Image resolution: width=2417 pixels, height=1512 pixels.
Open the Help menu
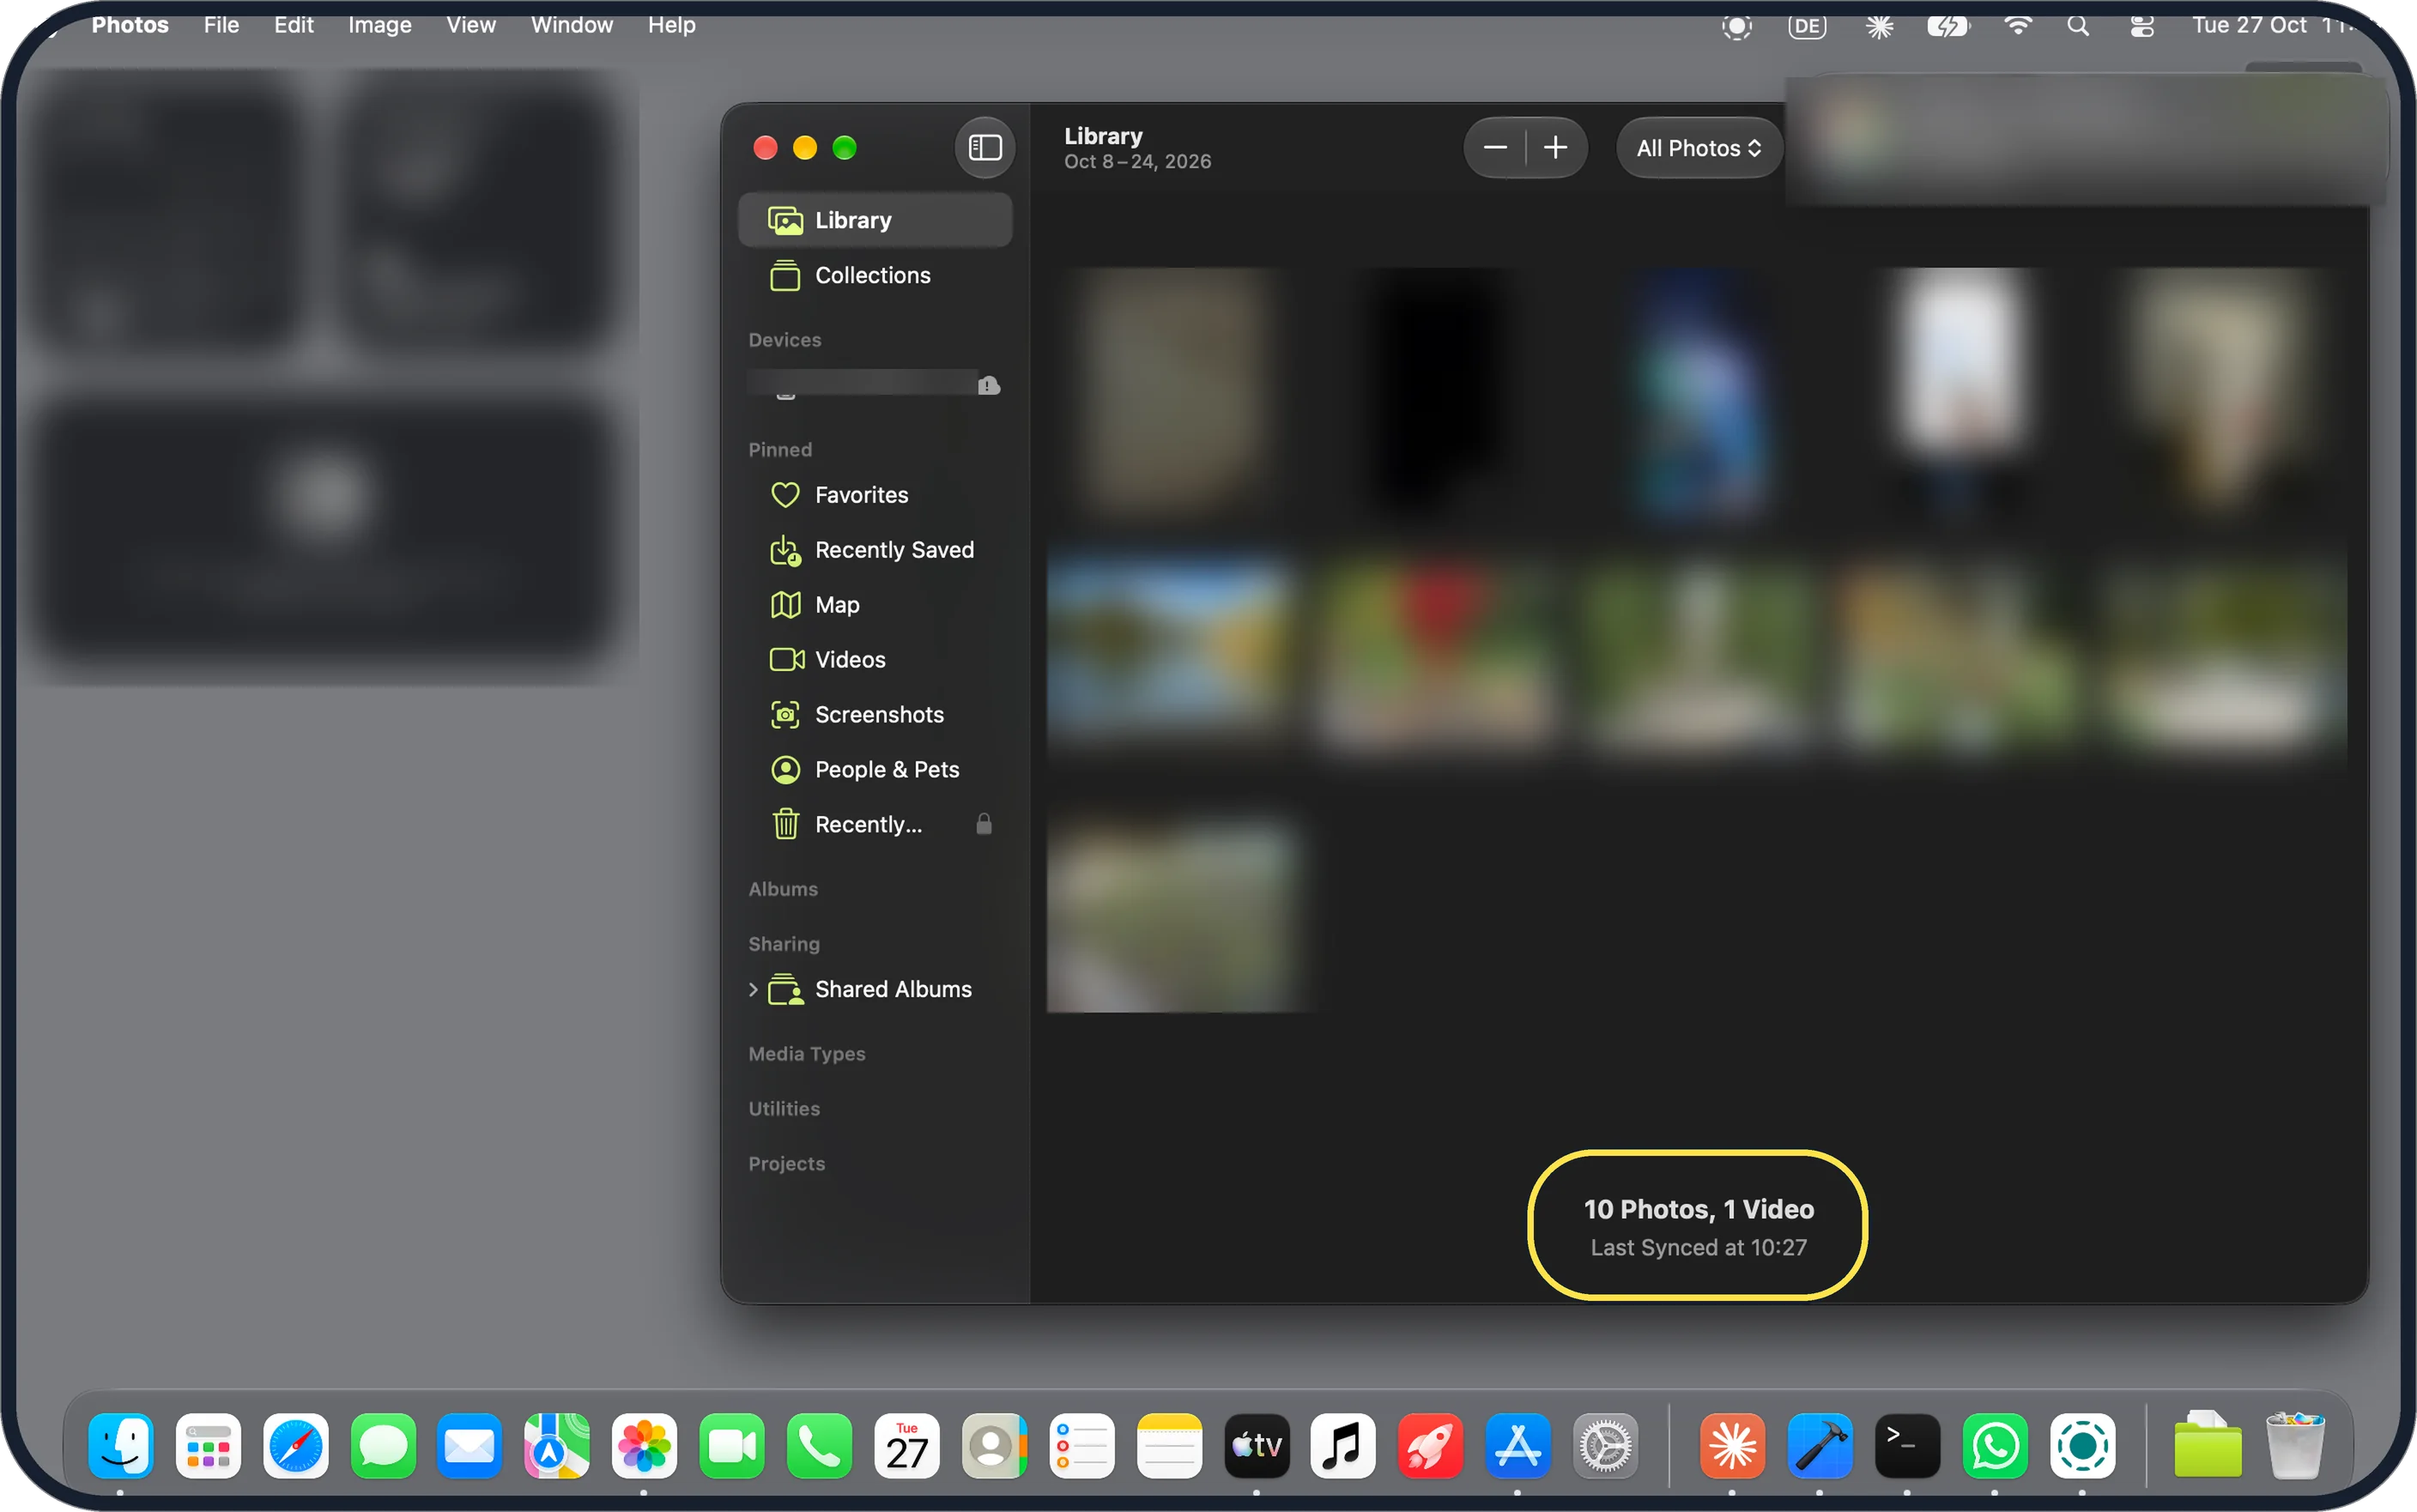point(672,25)
